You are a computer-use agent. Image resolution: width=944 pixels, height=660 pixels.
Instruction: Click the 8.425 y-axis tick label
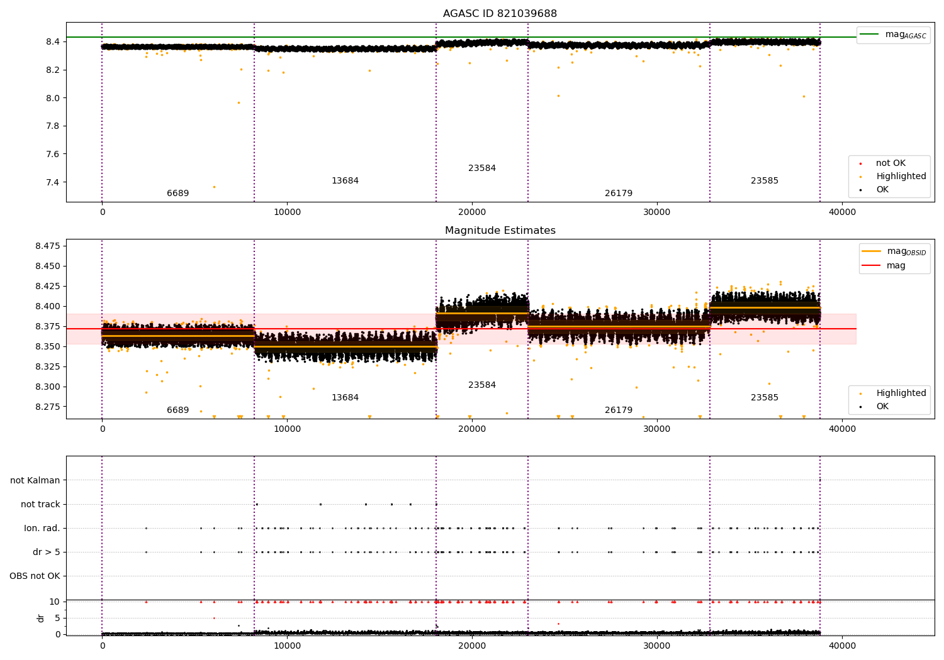tap(48, 287)
